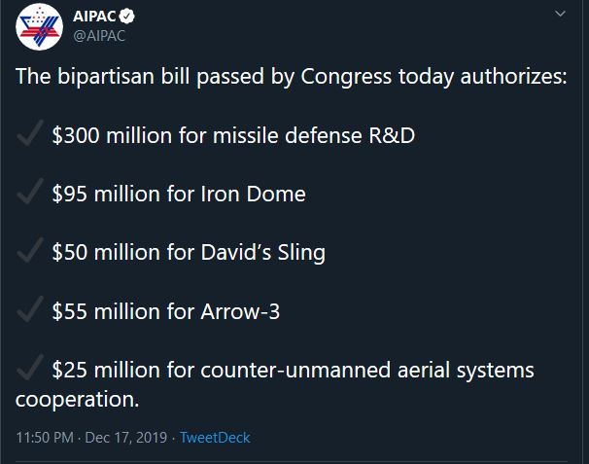This screenshot has width=589, height=464.
Task: Click checkmark beside $300 million missile defense
Action: point(30,135)
